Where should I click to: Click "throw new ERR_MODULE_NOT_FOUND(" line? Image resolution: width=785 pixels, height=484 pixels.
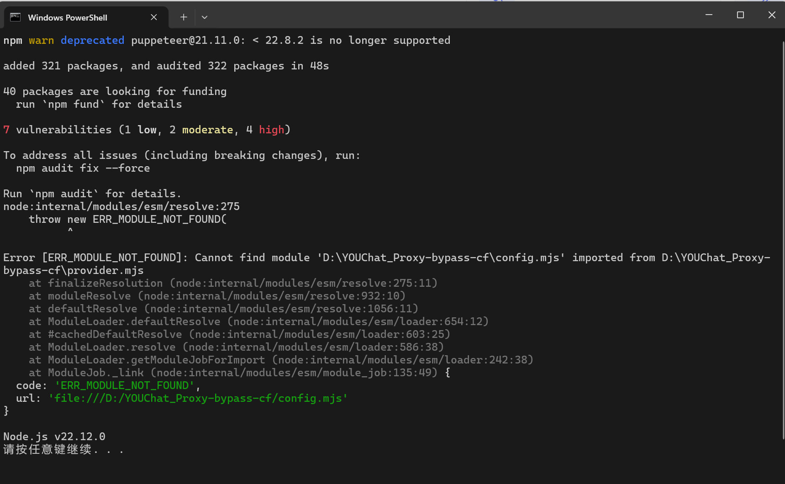127,220
